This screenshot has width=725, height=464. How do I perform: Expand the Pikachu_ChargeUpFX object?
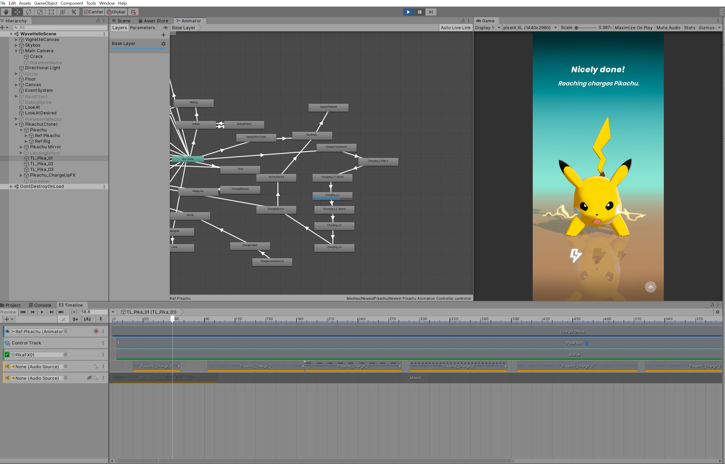21,175
